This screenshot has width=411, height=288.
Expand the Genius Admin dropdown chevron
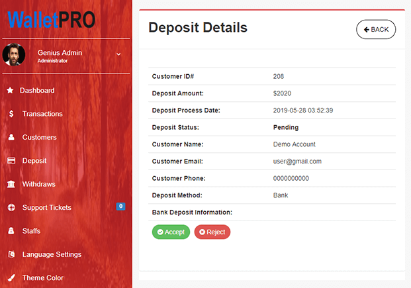(x=118, y=54)
